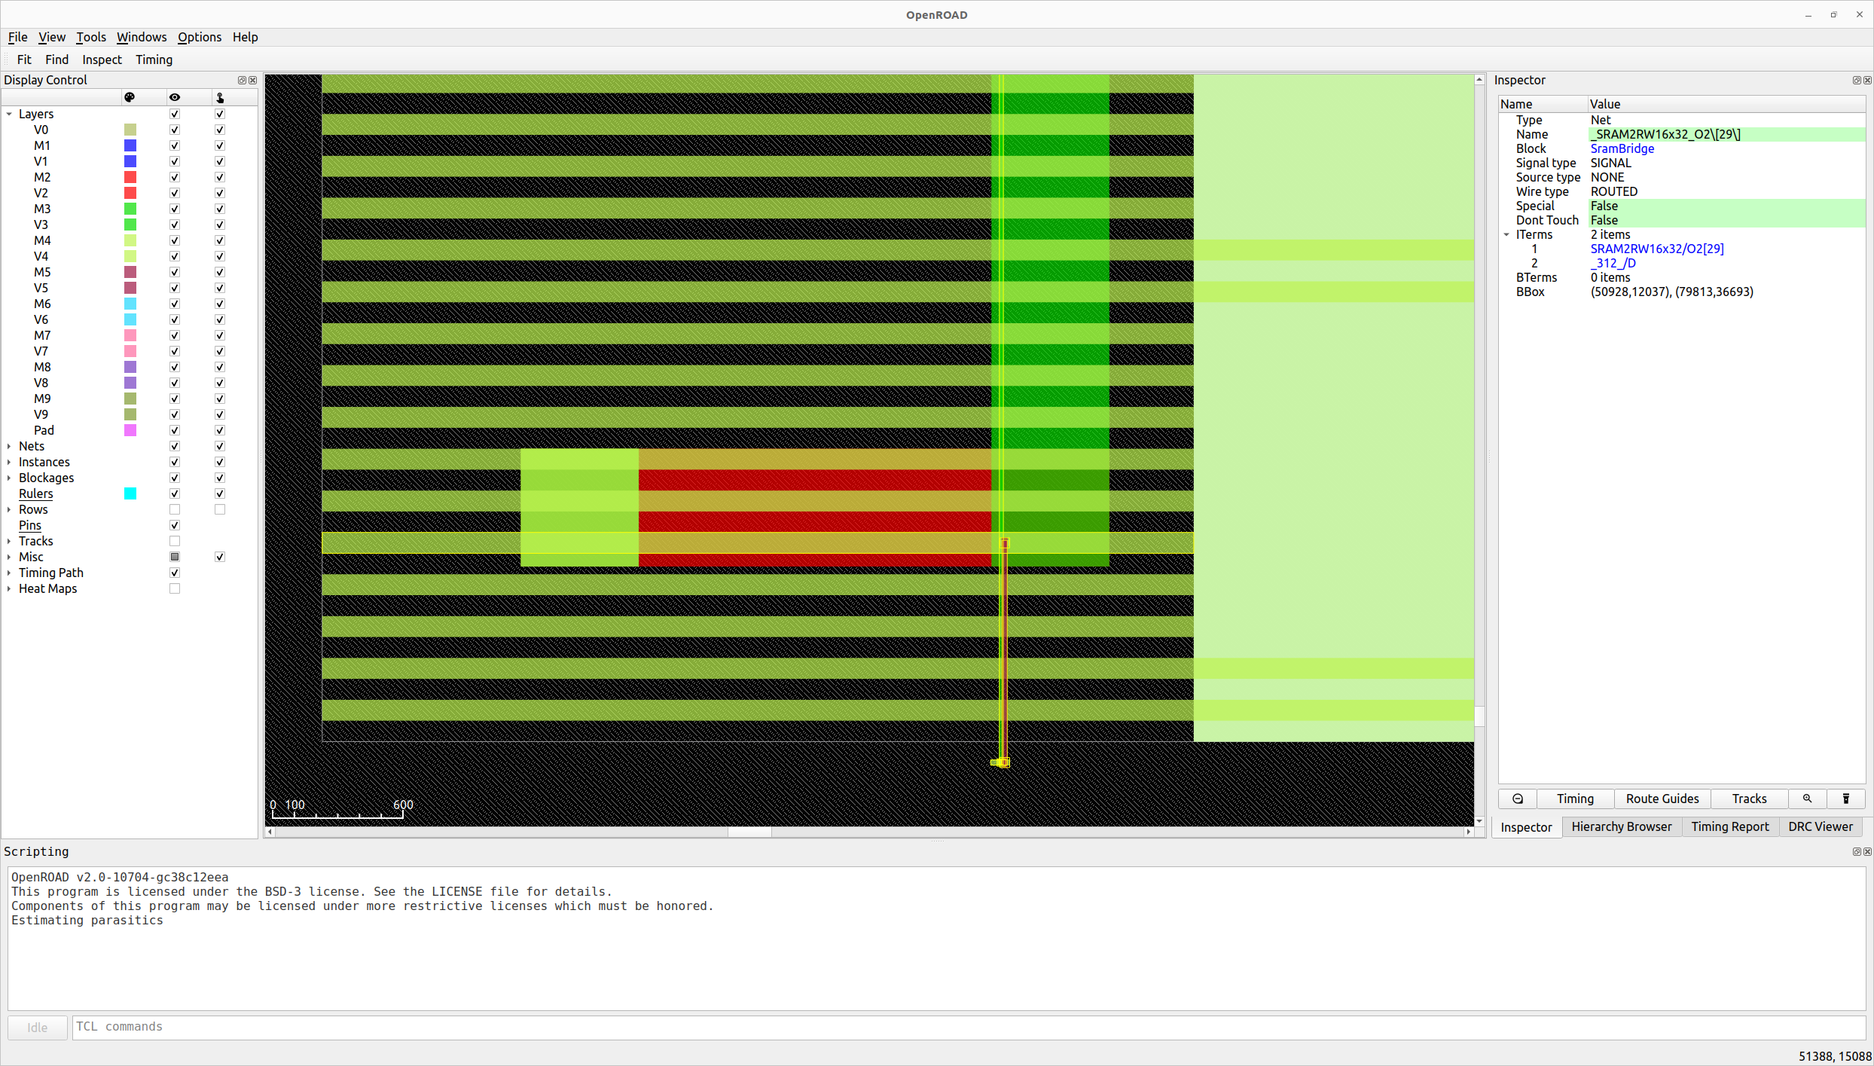Image resolution: width=1874 pixels, height=1066 pixels.
Task: Click the eye icon atop the visibility column
Action: [174, 97]
